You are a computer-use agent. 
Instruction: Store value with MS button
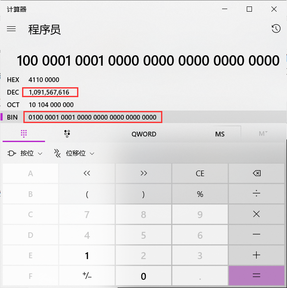220,134
